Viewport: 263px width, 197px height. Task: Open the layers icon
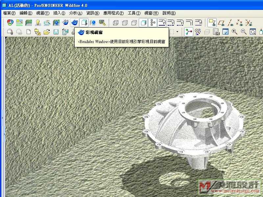click(x=207, y=32)
